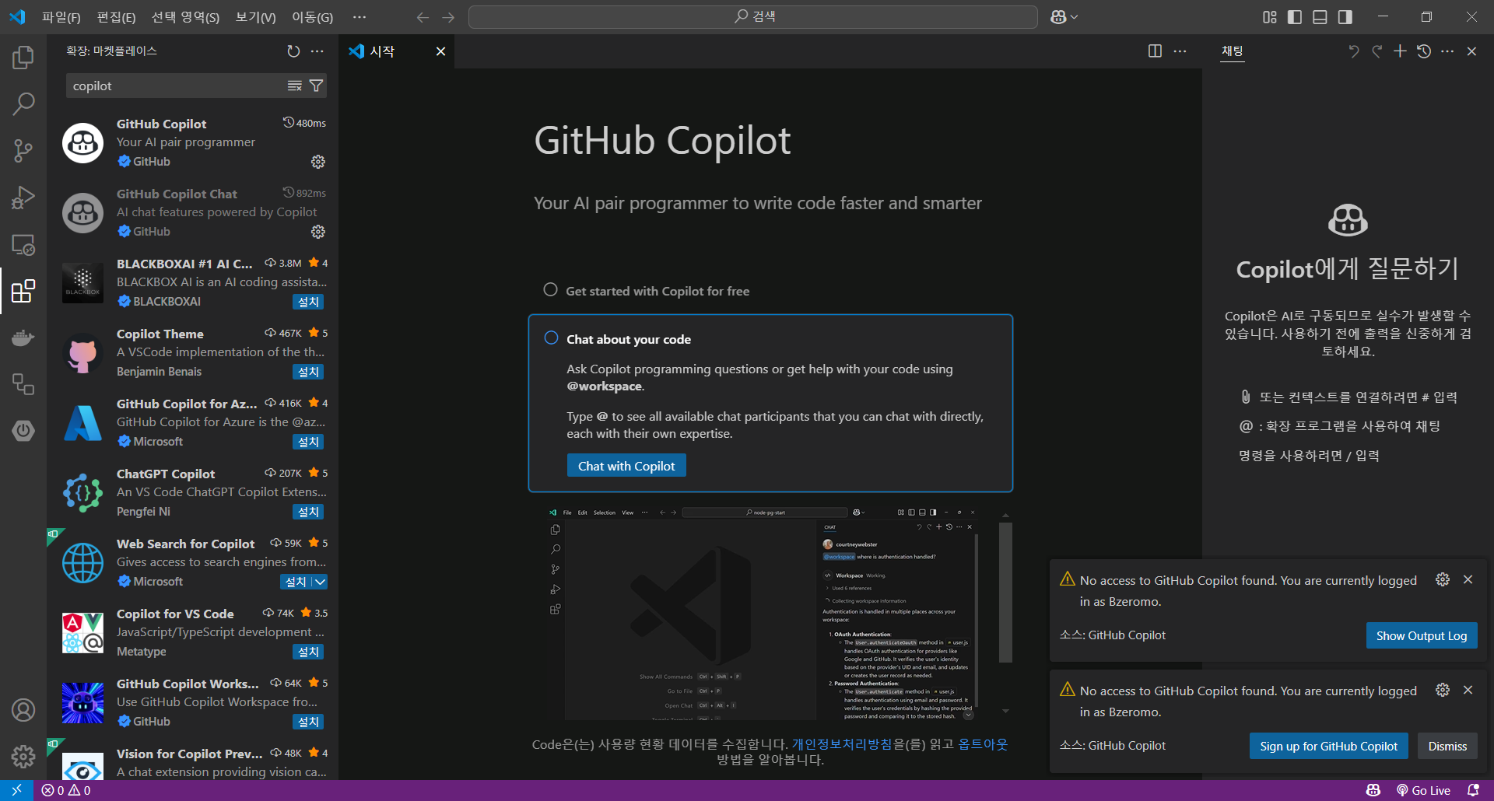Open 이동(G) menu

(x=312, y=17)
